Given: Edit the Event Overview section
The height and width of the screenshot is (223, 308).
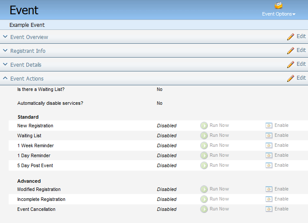Looking at the screenshot, I should tap(301, 36).
